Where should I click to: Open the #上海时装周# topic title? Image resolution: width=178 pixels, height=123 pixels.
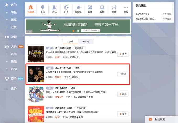point(63,48)
